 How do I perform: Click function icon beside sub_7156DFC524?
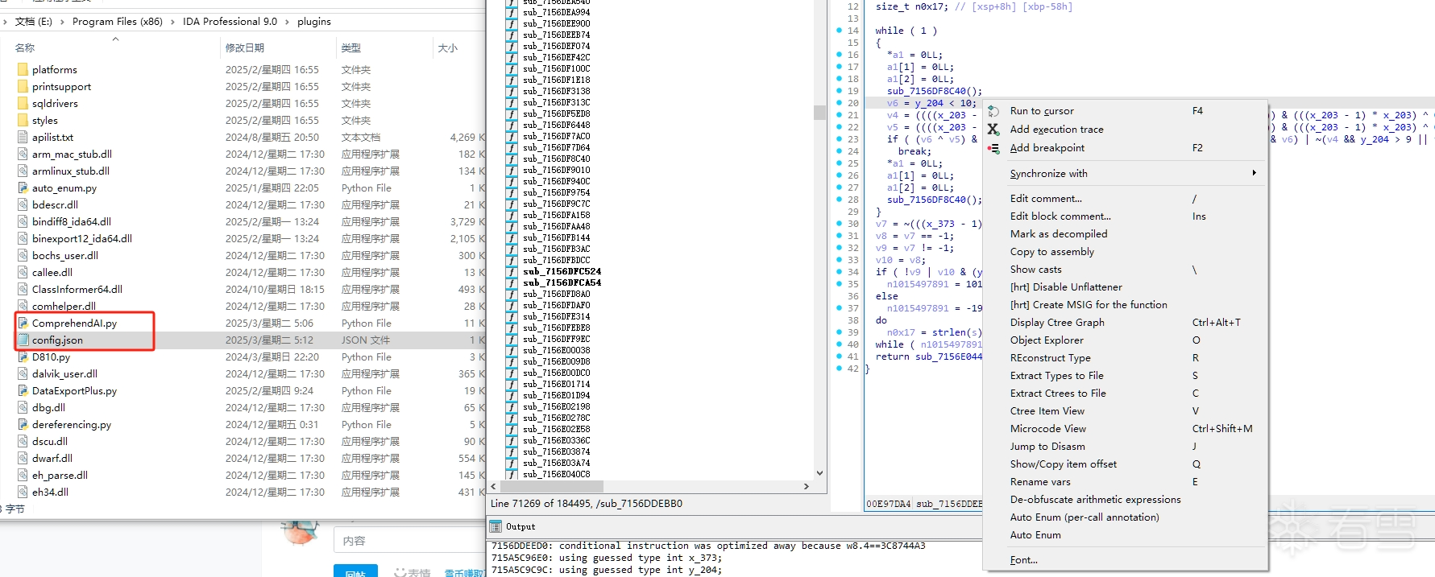tap(511, 272)
